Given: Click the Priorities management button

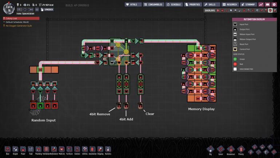Looking at the screenshot, I should (193, 4).
